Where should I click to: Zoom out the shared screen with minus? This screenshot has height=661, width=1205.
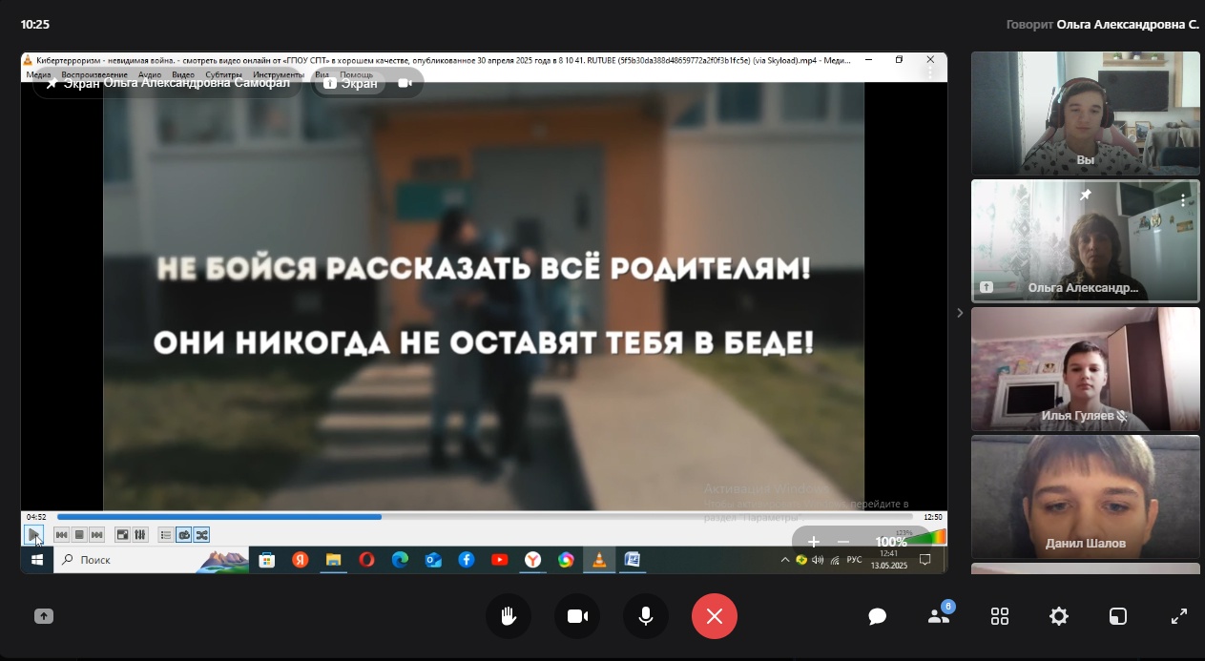point(842,542)
